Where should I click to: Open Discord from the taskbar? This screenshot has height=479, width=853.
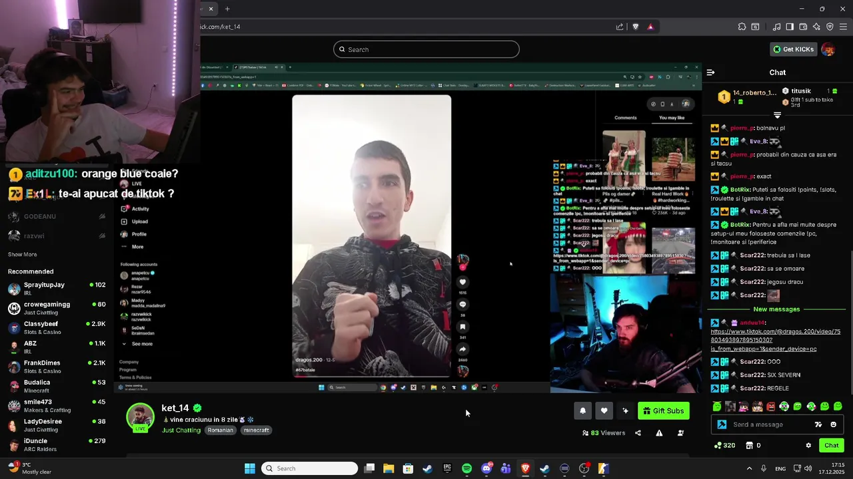[486, 468]
